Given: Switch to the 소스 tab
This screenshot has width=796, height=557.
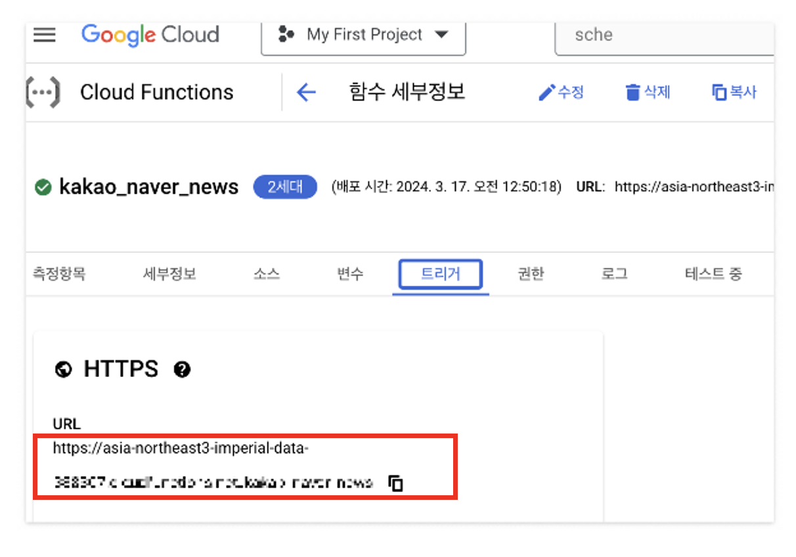Looking at the screenshot, I should tap(267, 274).
